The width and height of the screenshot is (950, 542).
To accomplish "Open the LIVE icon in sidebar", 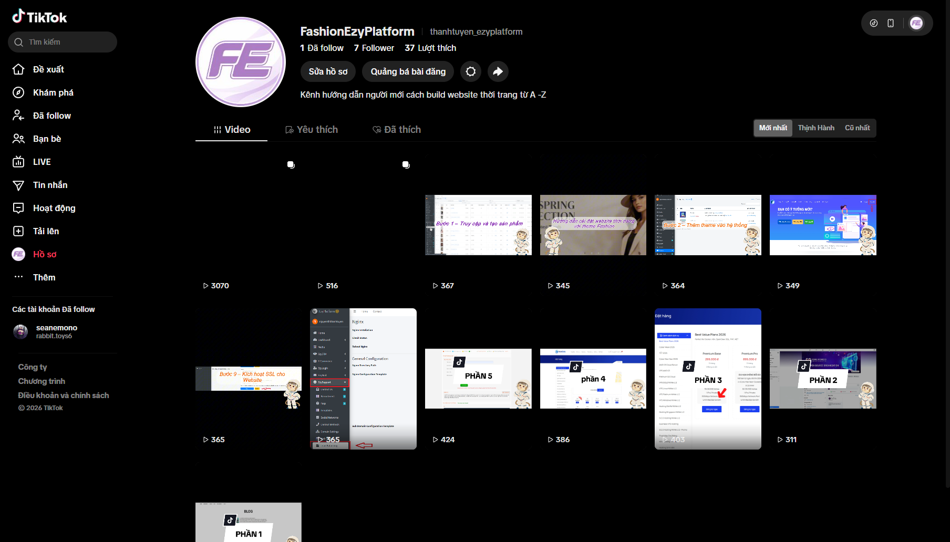I will click(18, 162).
